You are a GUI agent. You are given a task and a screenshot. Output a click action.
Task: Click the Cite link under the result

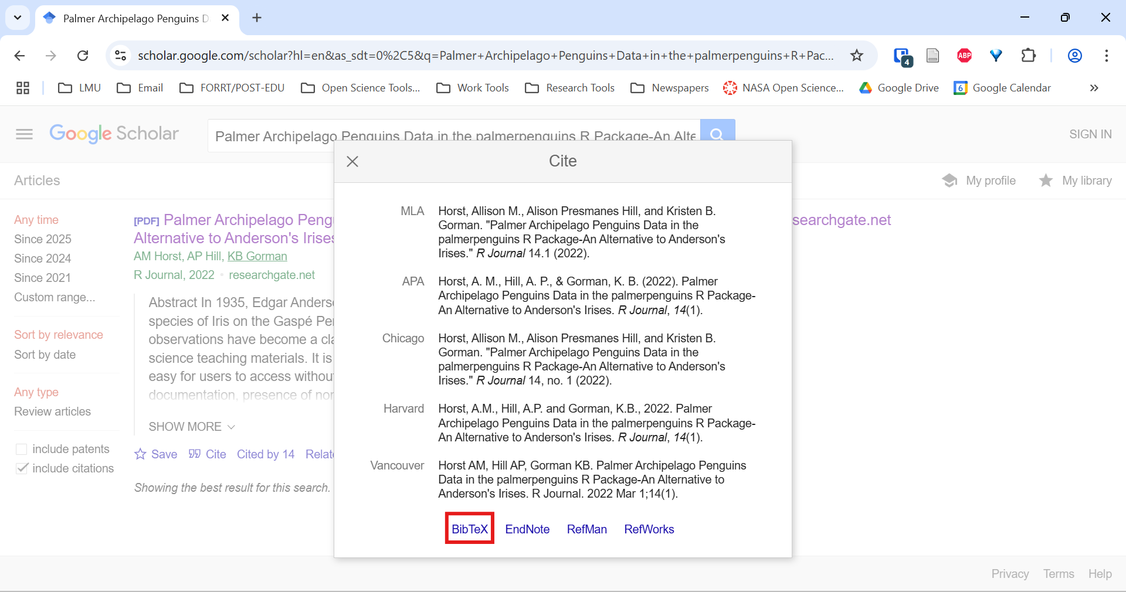click(x=208, y=454)
